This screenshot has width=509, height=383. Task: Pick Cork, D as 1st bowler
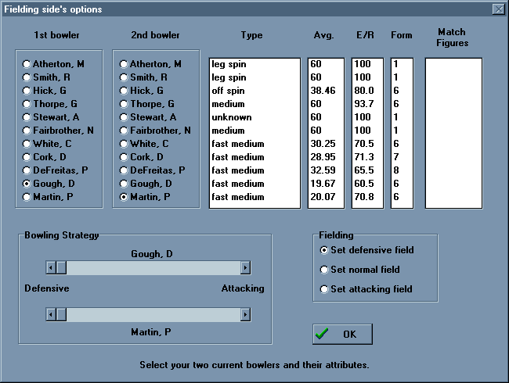27,157
